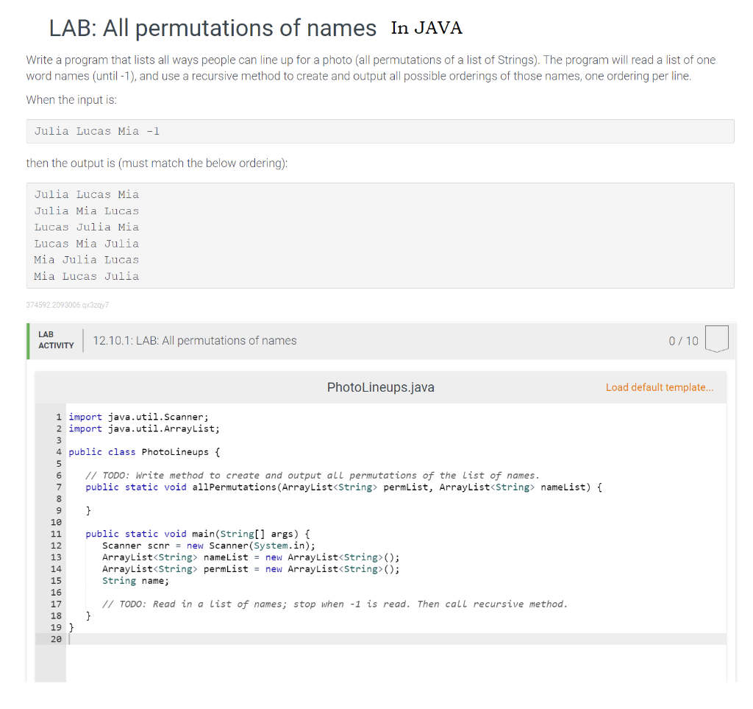Click the PhotoLineups.java file tab
The image size is (753, 709).
coord(380,387)
